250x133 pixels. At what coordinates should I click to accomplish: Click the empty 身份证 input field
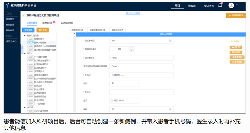141,92
